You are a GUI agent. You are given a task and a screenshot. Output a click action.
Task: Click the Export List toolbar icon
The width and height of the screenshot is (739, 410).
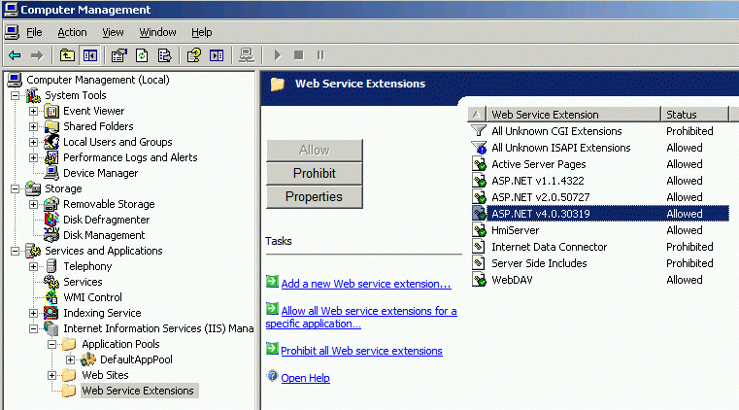pos(165,55)
